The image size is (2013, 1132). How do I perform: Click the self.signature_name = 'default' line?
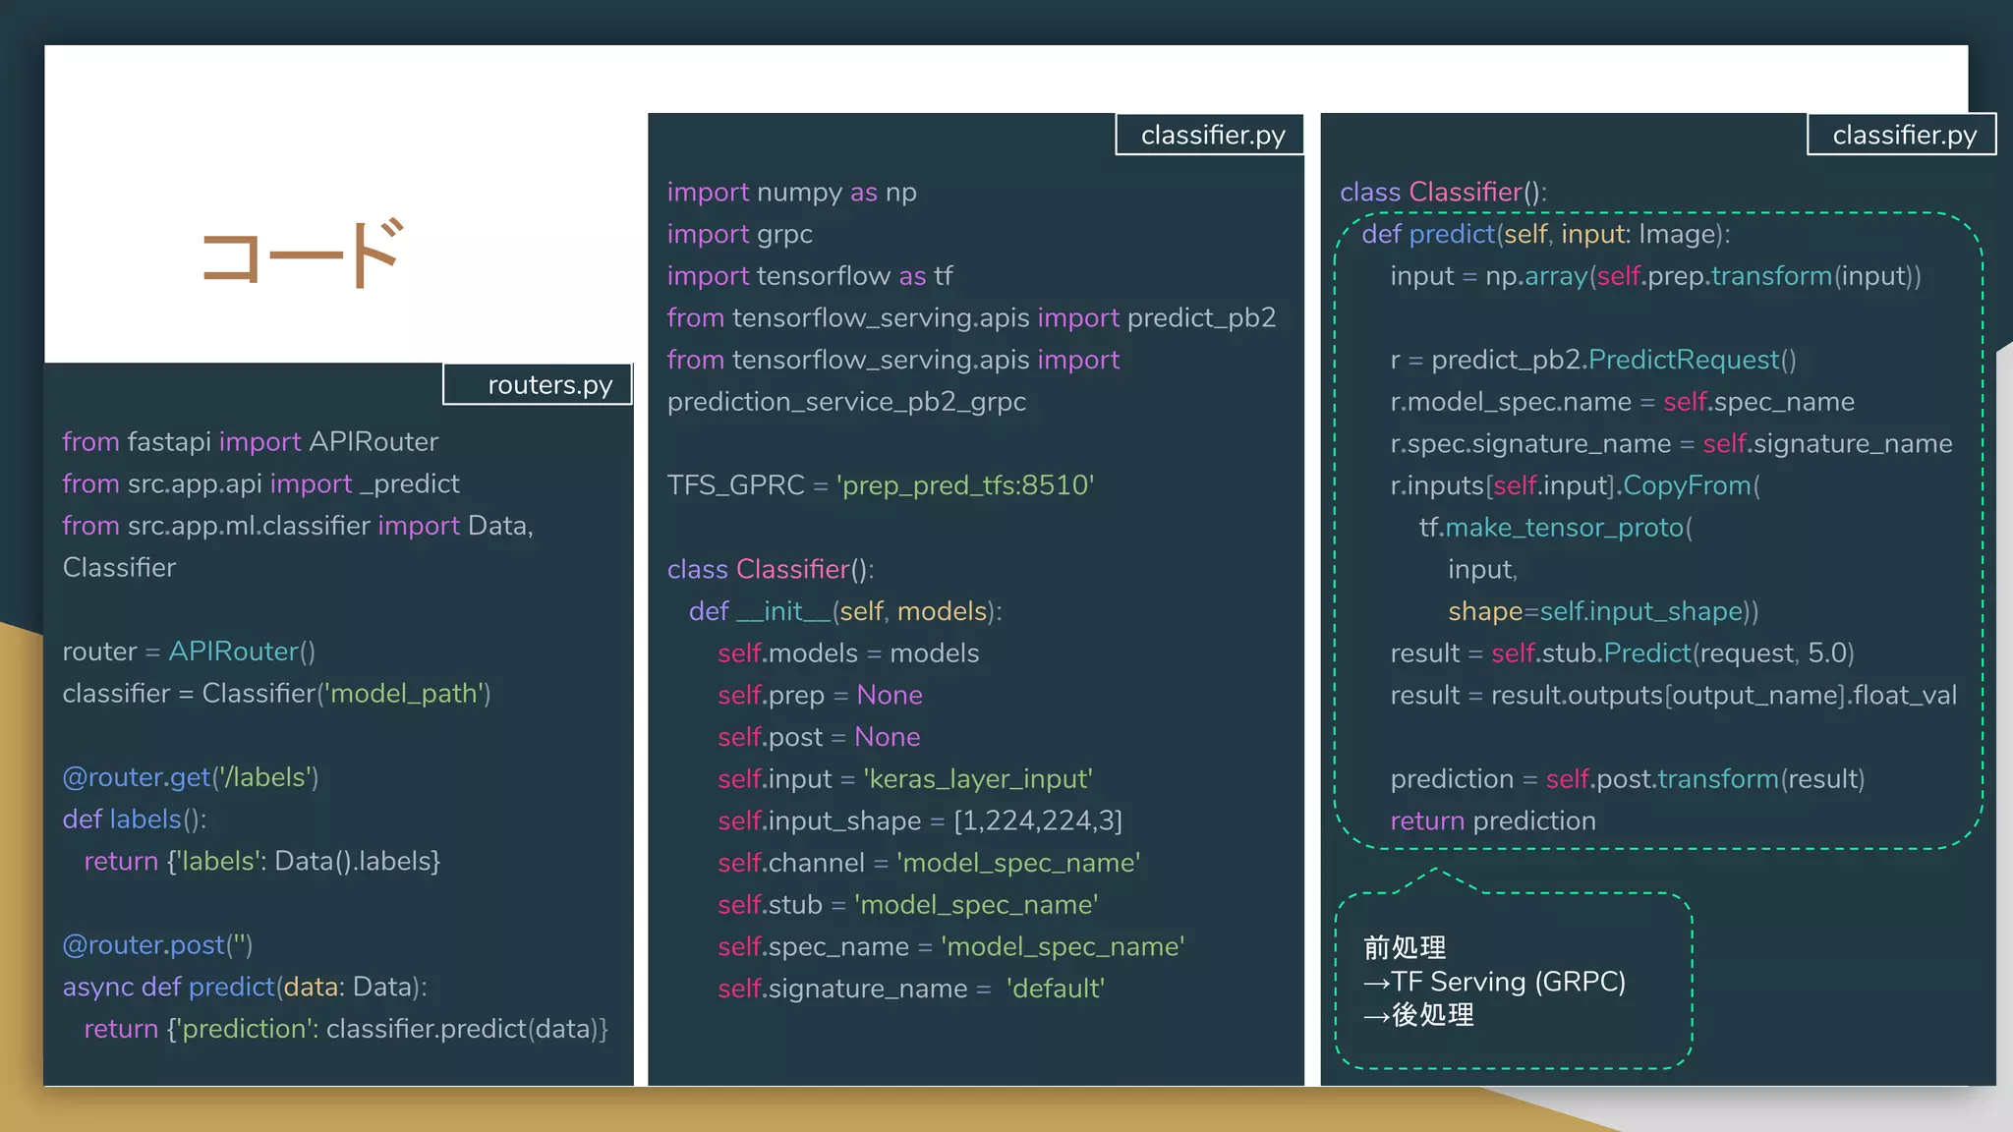(x=910, y=989)
